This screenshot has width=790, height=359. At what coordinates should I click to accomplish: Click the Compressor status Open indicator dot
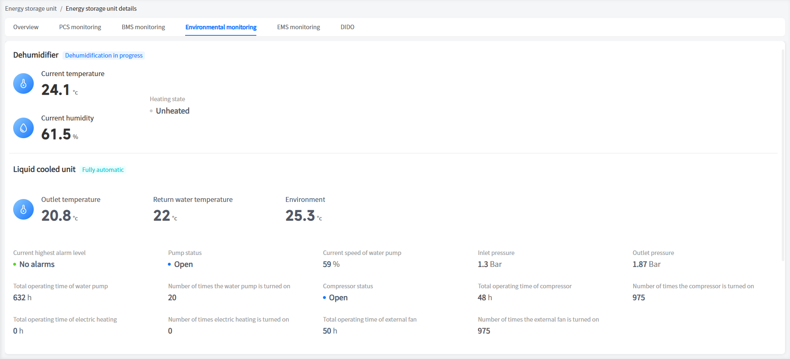click(325, 298)
